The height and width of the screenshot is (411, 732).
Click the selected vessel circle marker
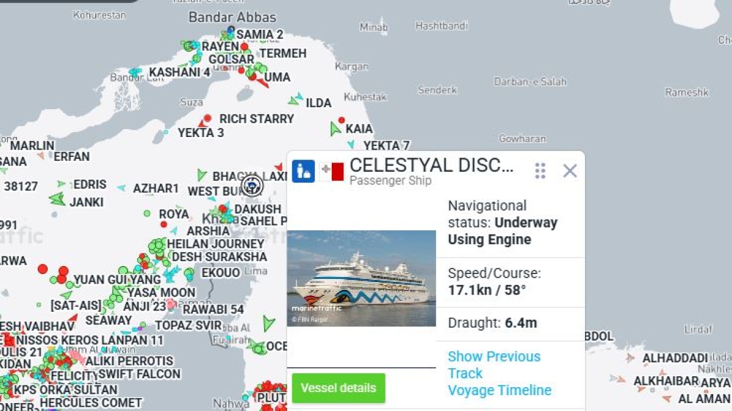tap(252, 186)
